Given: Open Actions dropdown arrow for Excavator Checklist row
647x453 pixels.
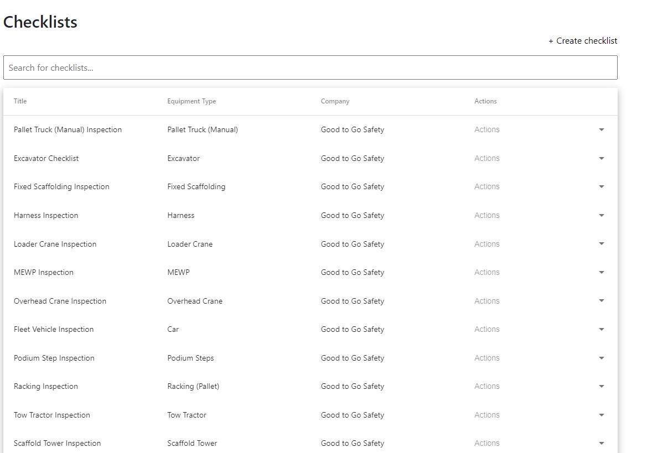Looking at the screenshot, I should (601, 158).
